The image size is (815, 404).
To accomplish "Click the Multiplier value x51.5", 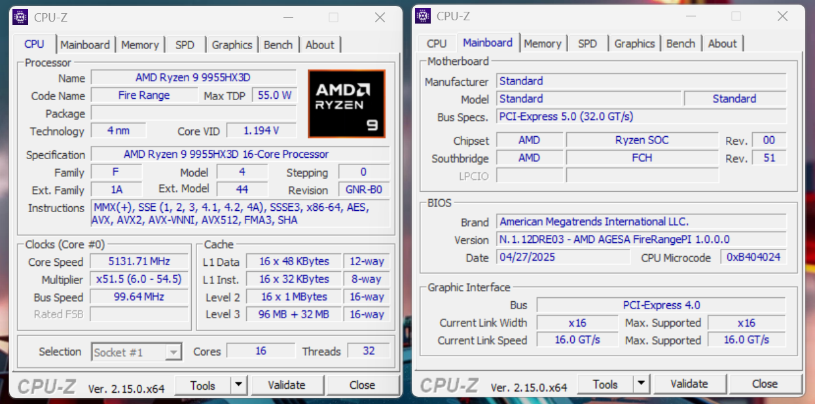I will pyautogui.click(x=138, y=279).
